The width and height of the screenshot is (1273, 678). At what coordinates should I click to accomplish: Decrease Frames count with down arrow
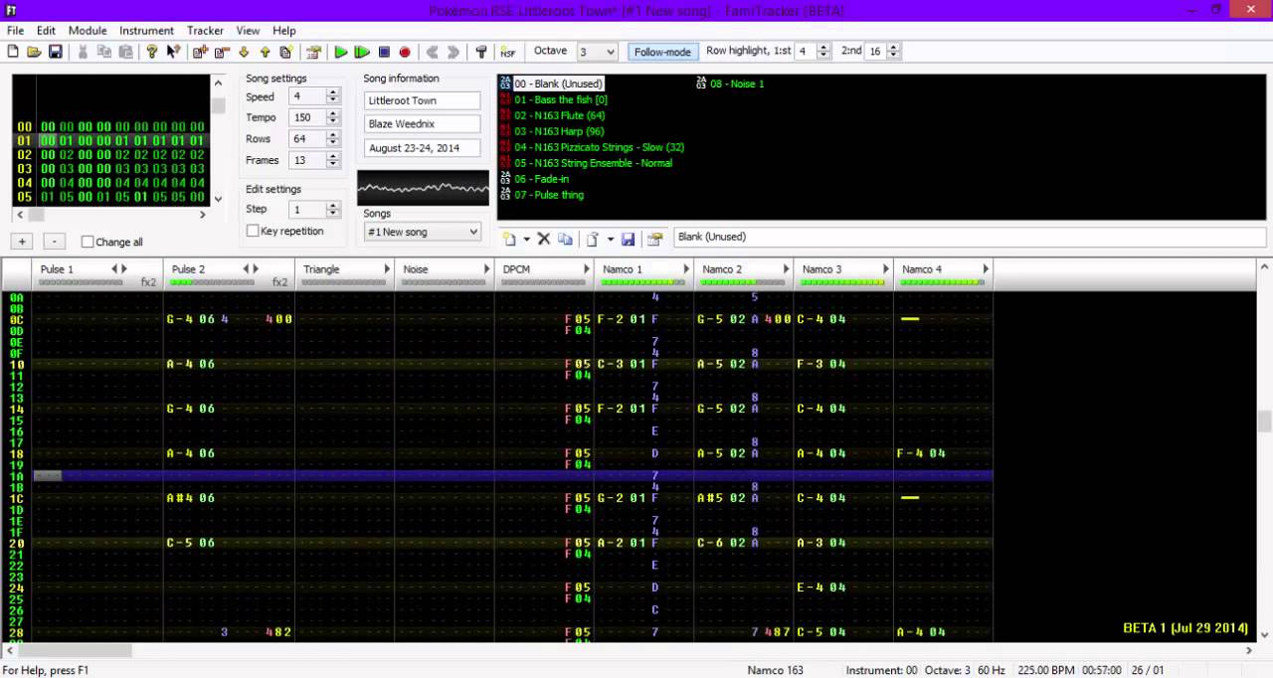(333, 164)
